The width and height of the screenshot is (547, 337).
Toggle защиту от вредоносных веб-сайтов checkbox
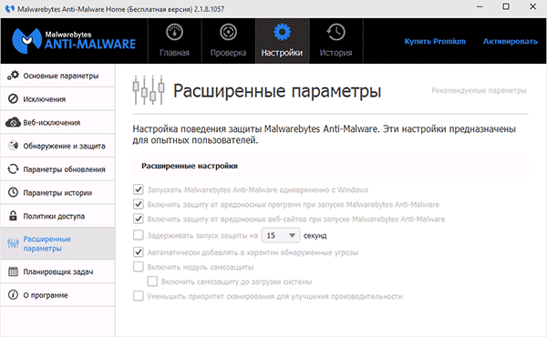tap(139, 219)
